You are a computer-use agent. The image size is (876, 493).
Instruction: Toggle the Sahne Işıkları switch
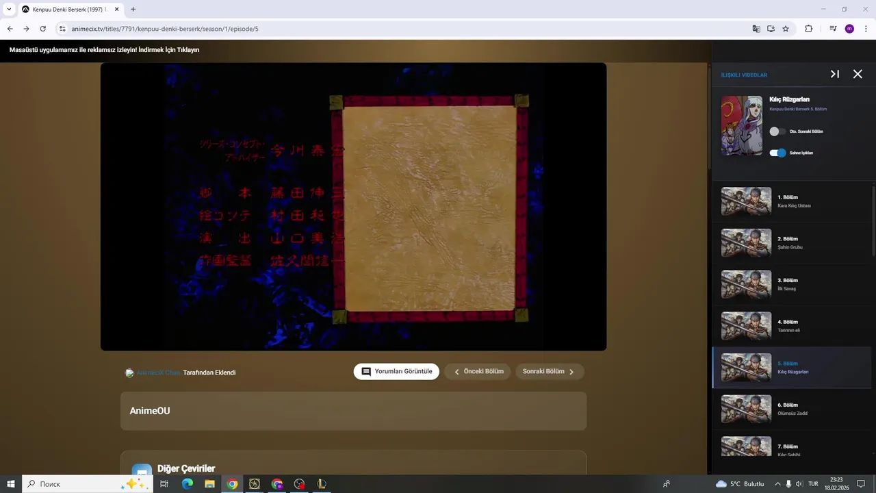[x=777, y=153]
